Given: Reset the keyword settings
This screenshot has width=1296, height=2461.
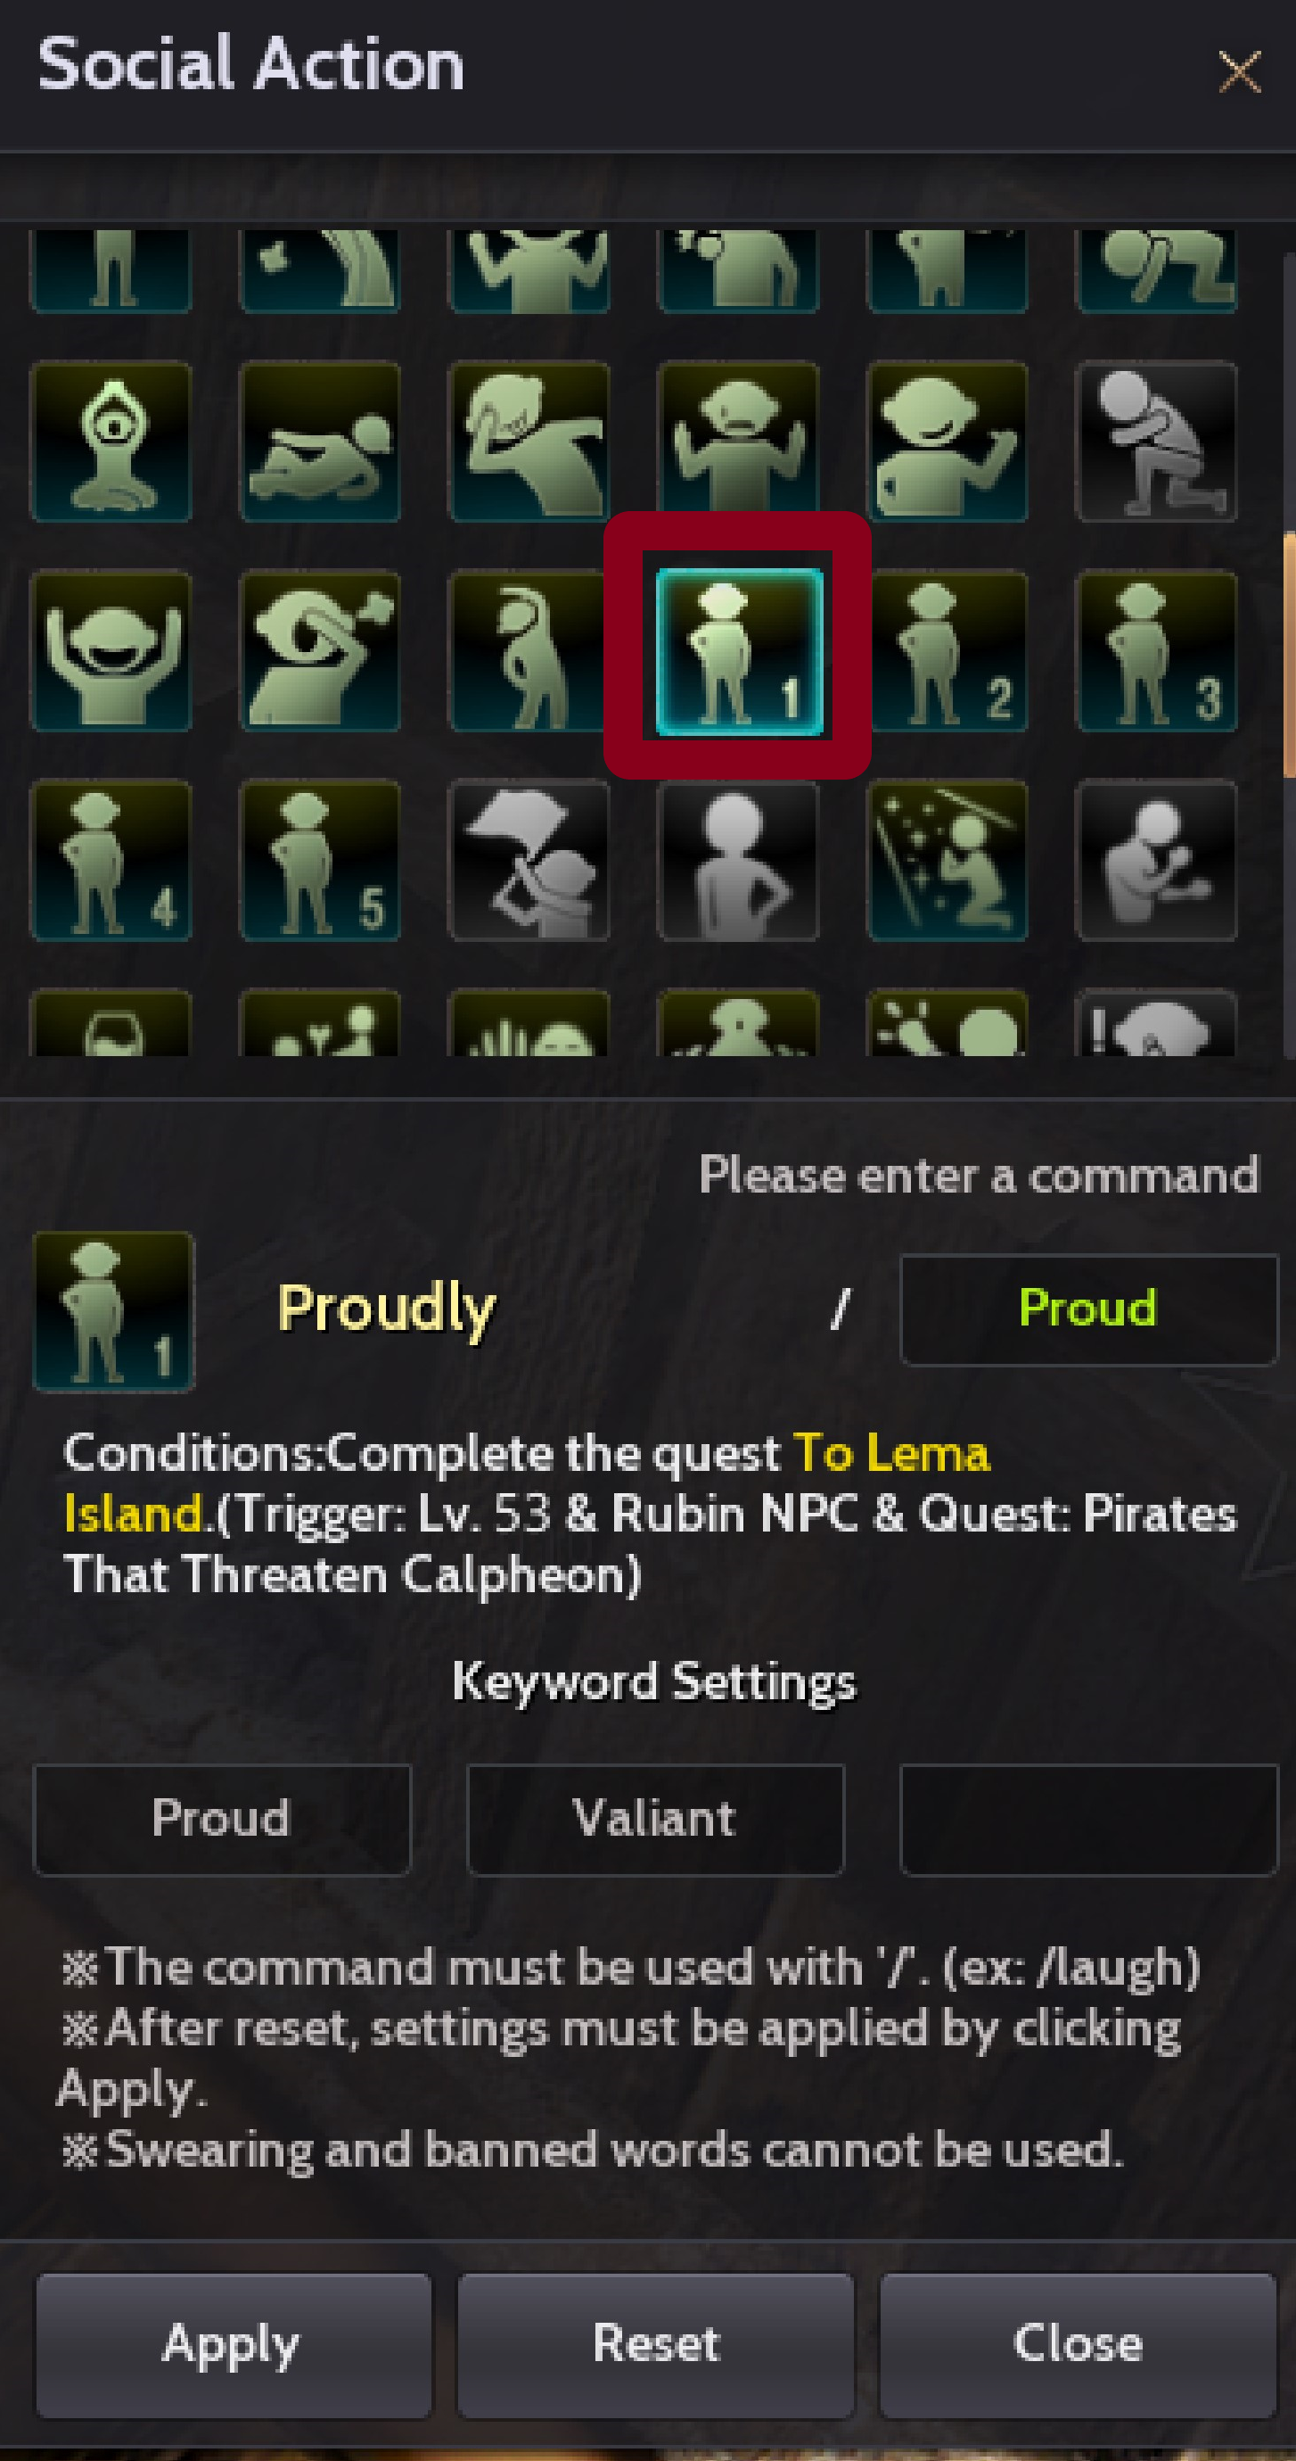Looking at the screenshot, I should 656,2344.
